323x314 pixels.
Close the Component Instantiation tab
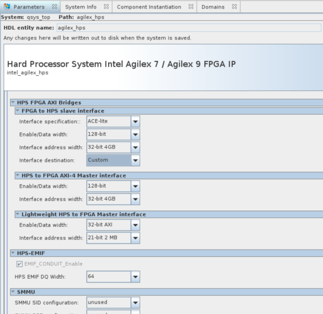click(190, 7)
